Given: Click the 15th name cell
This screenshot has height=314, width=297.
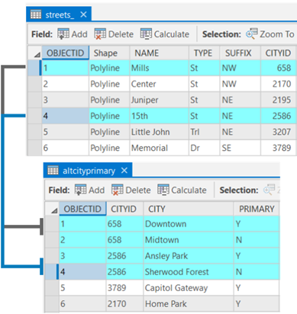Looking at the screenshot, I should coord(160,116).
